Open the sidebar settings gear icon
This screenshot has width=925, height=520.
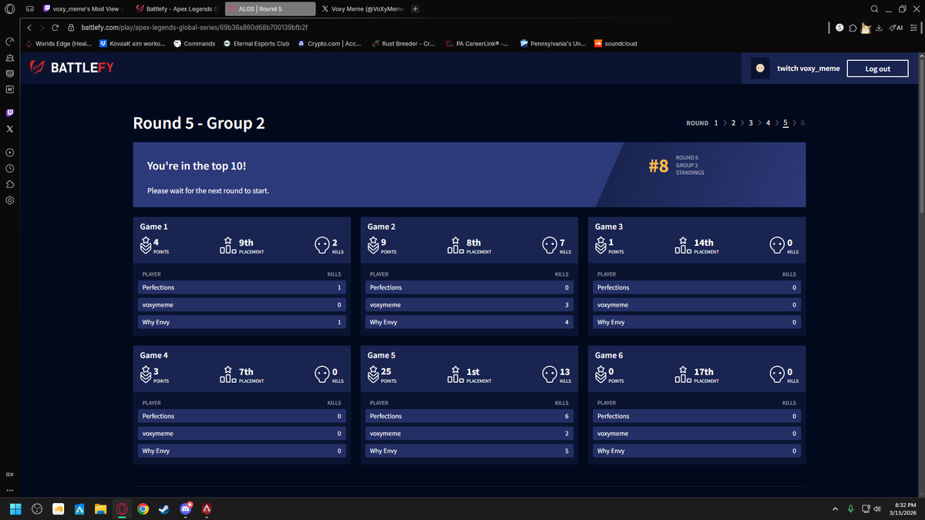coord(10,200)
